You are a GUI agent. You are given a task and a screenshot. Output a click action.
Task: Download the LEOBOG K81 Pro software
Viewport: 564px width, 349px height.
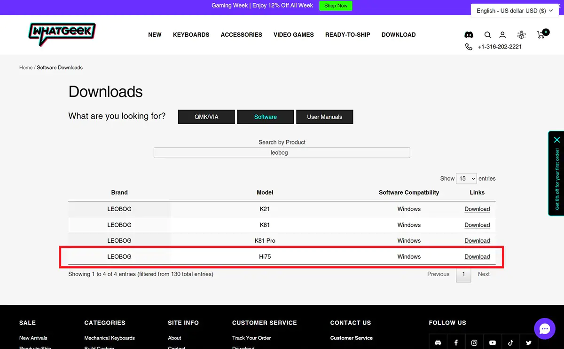click(477, 241)
